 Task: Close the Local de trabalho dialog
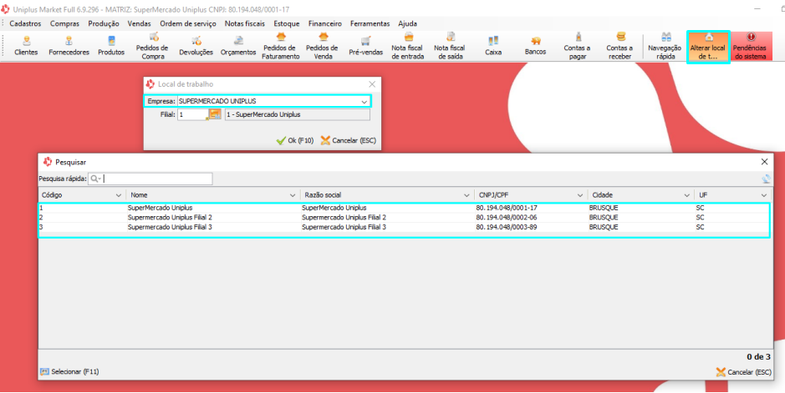[x=372, y=84]
